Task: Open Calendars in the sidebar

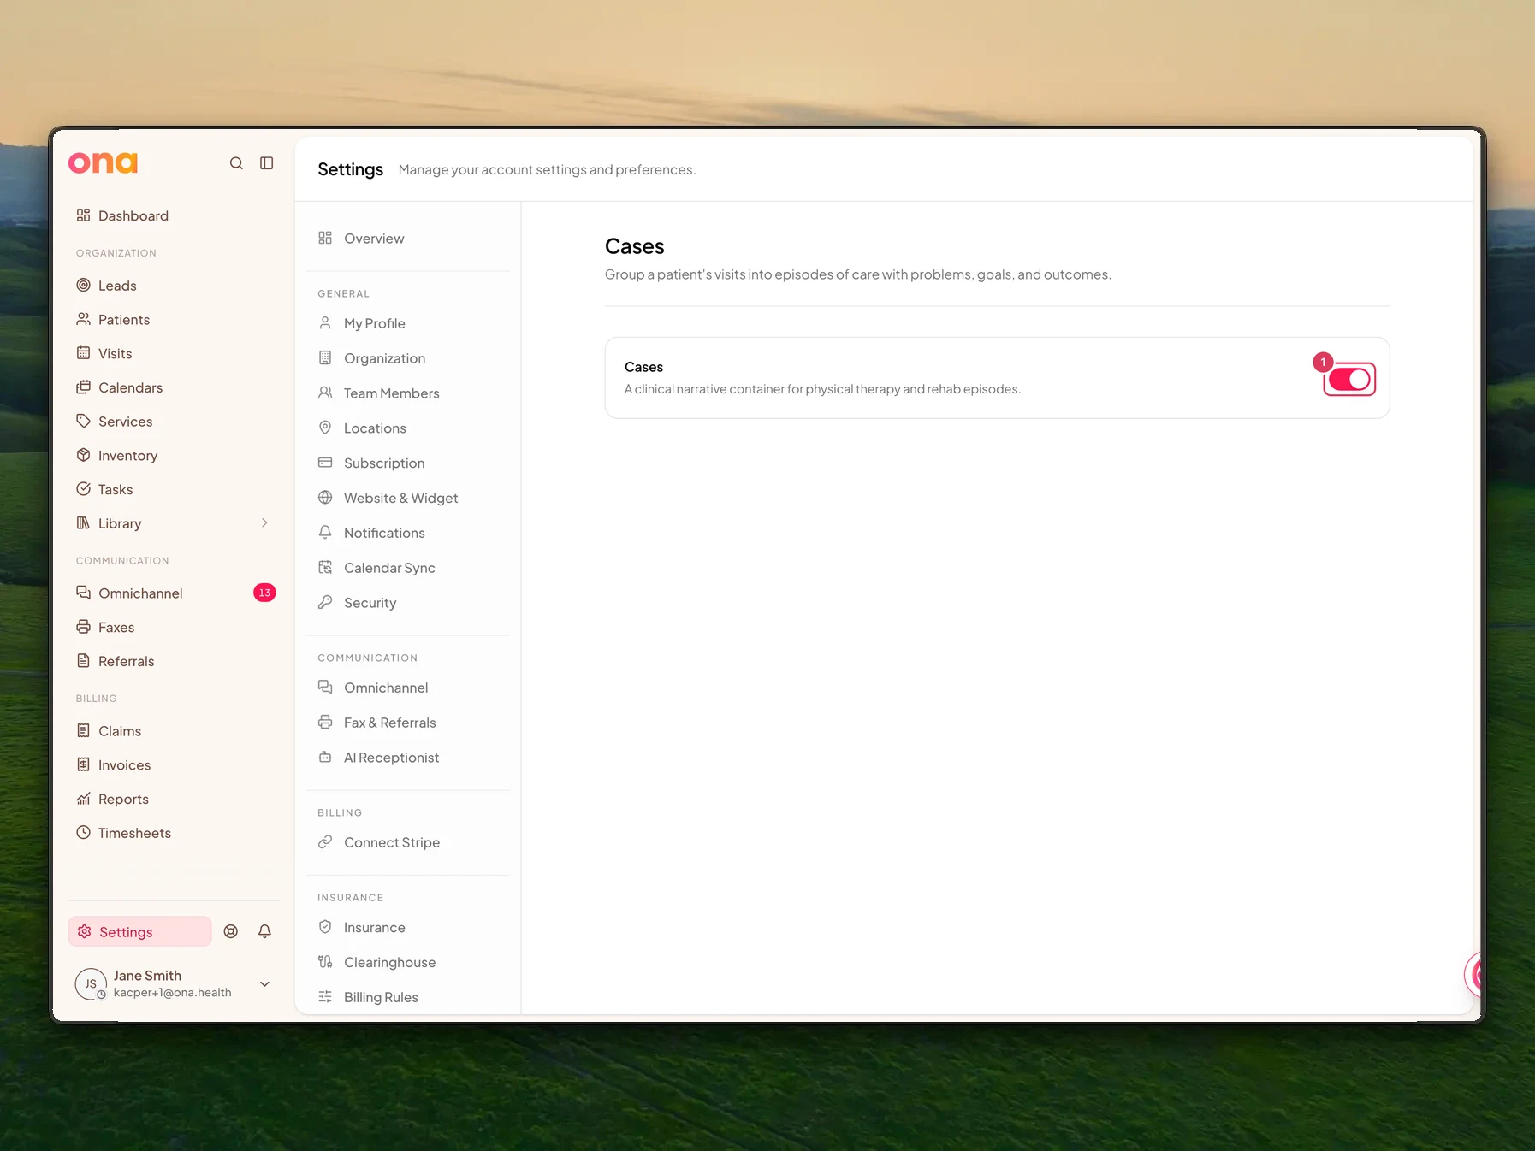Action: tap(130, 387)
